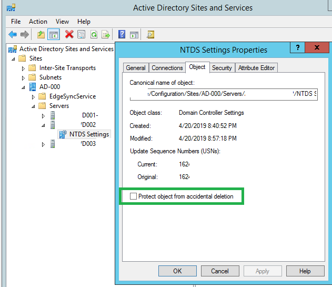This screenshot has width=332, height=287.
Task: Open the View menu
Action: pyautogui.click(x=62, y=22)
